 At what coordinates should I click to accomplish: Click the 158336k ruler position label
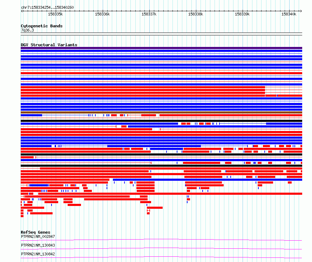tap(102, 14)
